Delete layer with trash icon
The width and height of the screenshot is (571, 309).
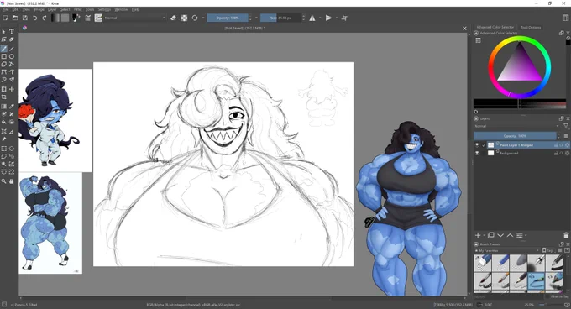pos(566,235)
